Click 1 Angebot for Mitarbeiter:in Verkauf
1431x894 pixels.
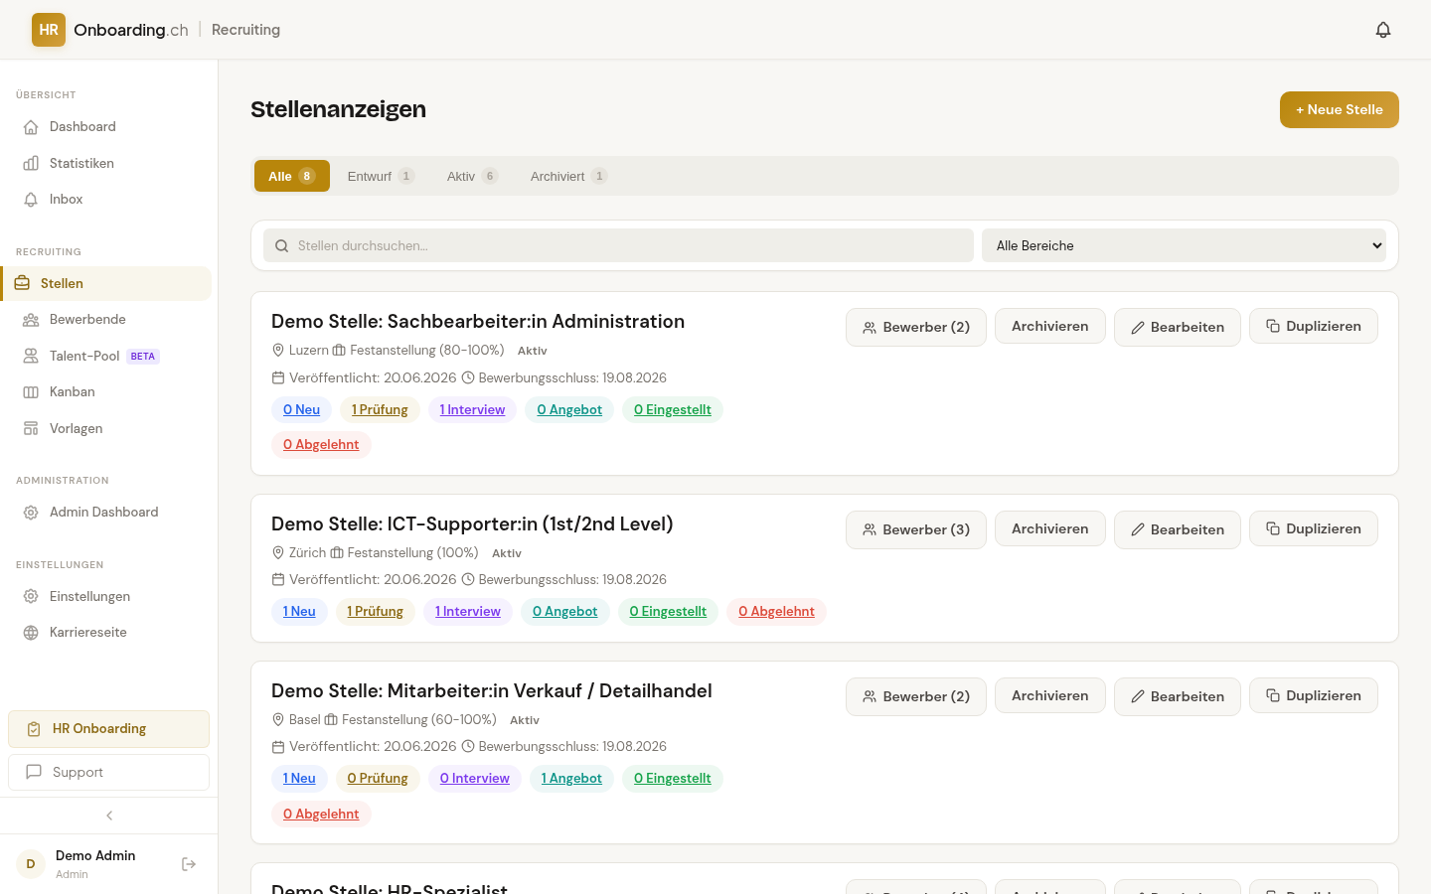pyautogui.click(x=571, y=778)
